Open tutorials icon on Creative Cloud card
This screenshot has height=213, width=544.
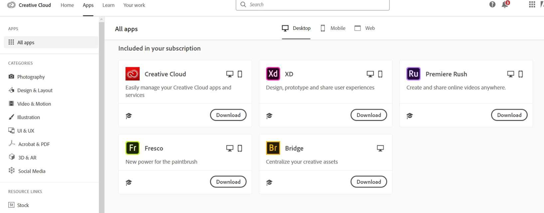coord(129,116)
